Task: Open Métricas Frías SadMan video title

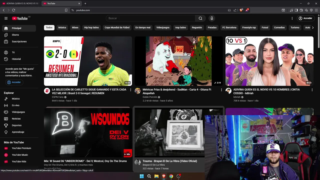Action: (x=177, y=91)
